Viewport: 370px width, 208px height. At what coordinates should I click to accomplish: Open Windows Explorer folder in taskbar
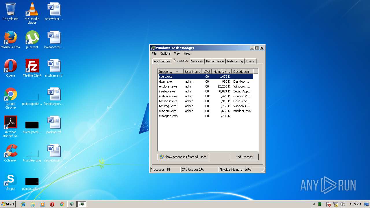tap(33, 204)
